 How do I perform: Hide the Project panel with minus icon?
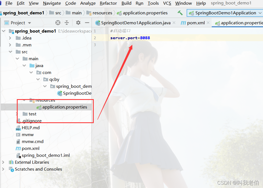[x=87, y=23]
